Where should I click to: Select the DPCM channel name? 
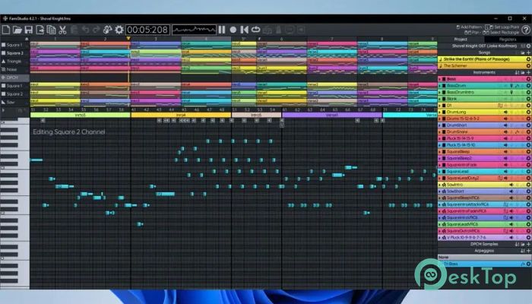[12, 78]
